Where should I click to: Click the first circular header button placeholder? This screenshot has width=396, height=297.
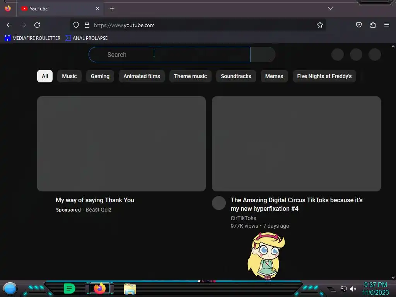coord(337,55)
